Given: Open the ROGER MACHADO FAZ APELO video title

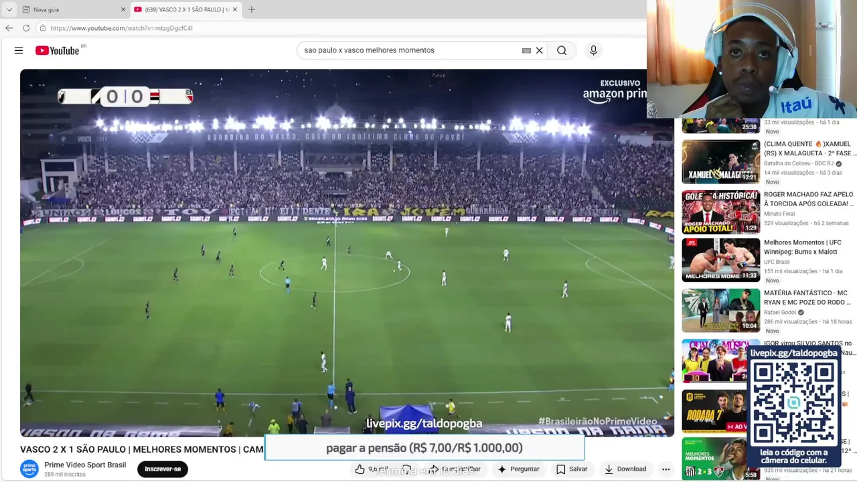Looking at the screenshot, I should [809, 199].
